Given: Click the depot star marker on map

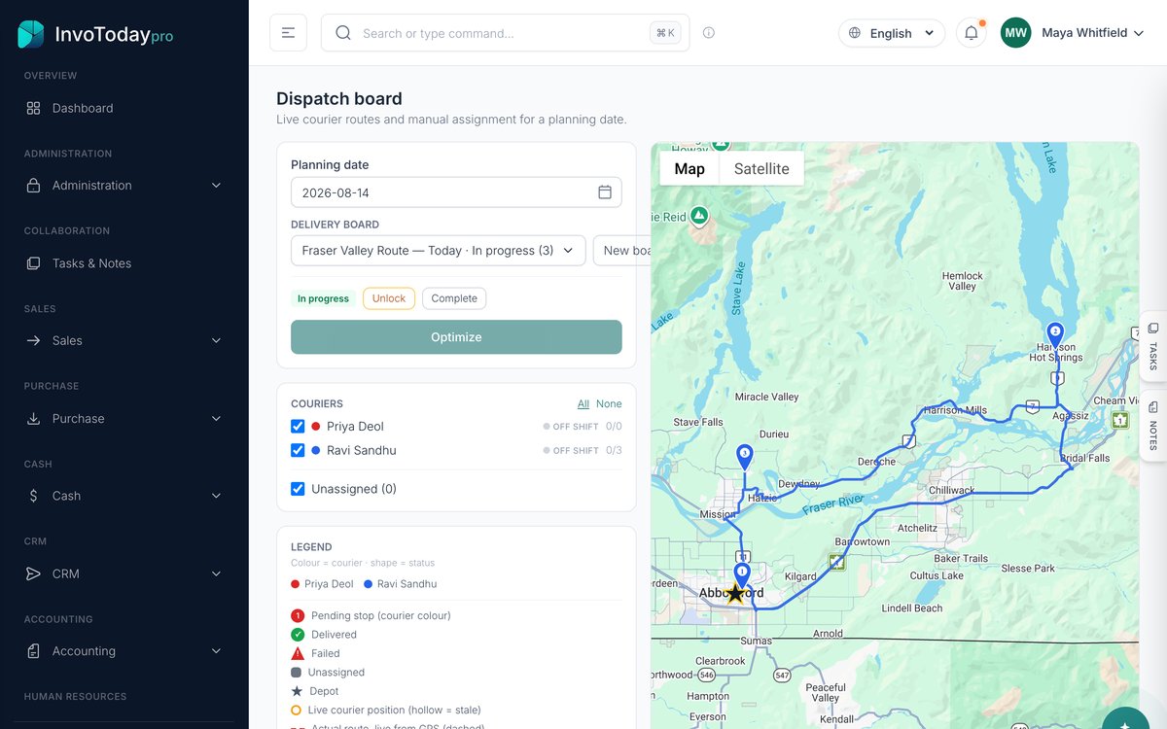Looking at the screenshot, I should (x=736, y=593).
